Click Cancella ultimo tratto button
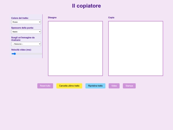Viewport: 173px width, 130px height. click(x=69, y=86)
